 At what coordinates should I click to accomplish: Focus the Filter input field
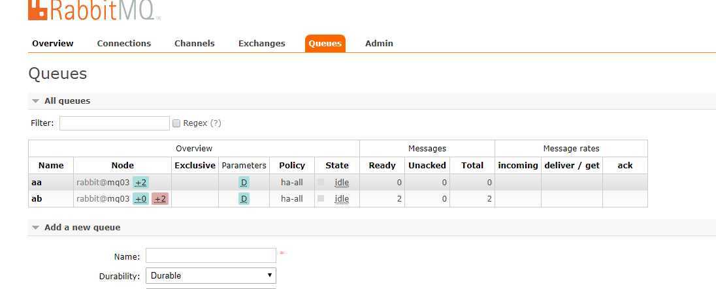[114, 123]
